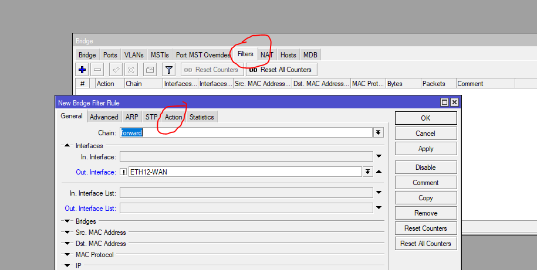Expand the Src. MAC Address section
Screen dimensions: 537x270
coord(67,233)
